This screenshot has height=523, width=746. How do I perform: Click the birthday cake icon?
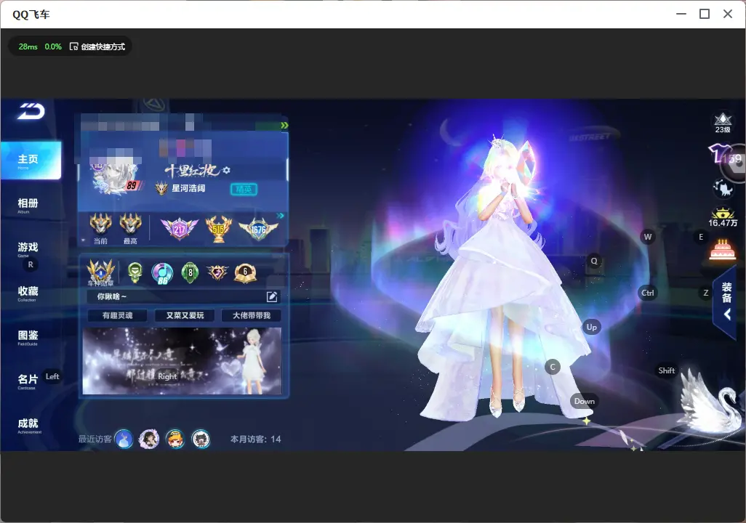722,250
